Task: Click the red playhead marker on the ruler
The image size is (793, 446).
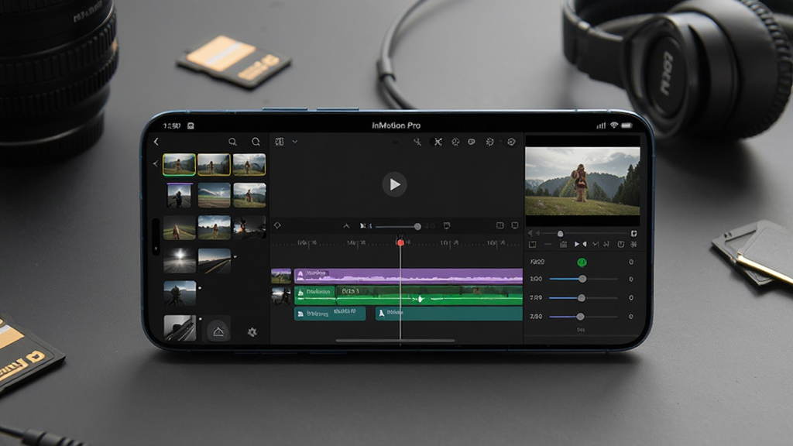Action: 400,242
